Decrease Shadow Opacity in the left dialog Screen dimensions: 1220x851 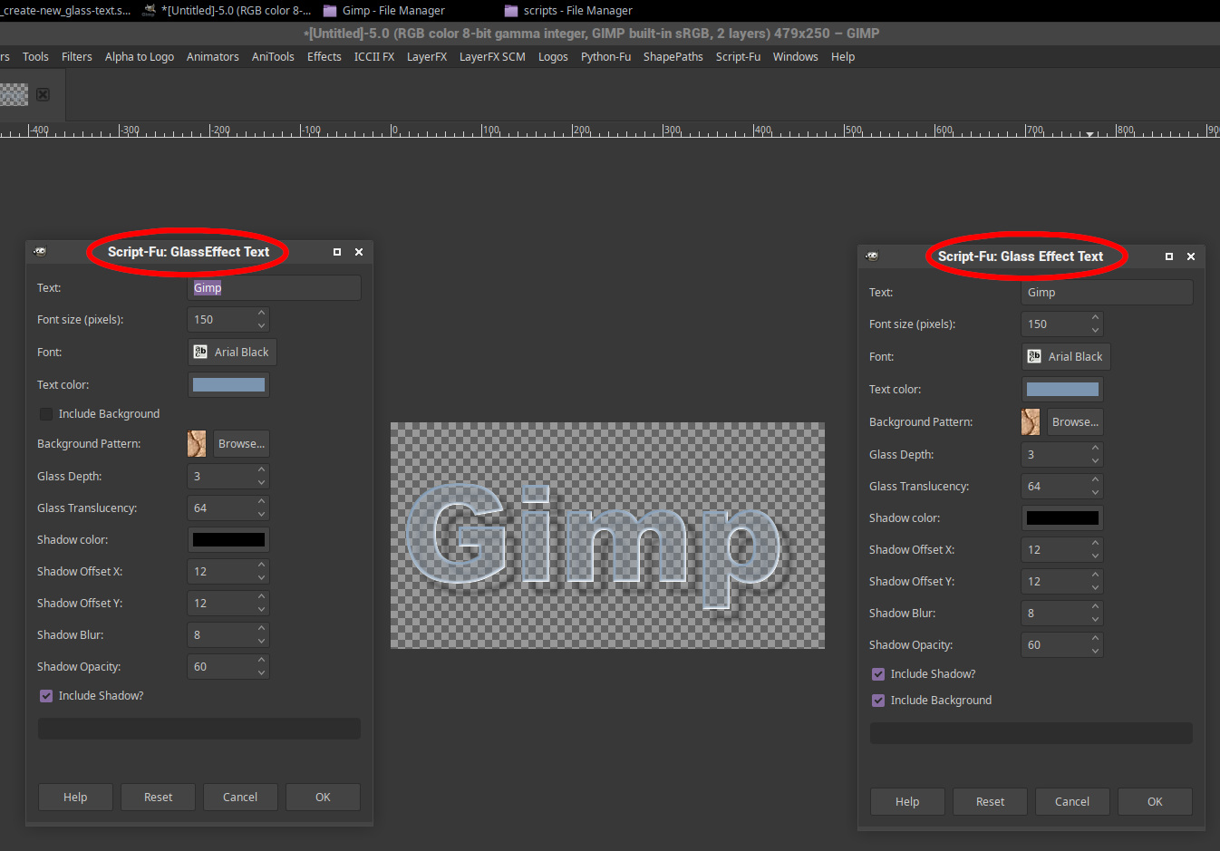click(261, 673)
